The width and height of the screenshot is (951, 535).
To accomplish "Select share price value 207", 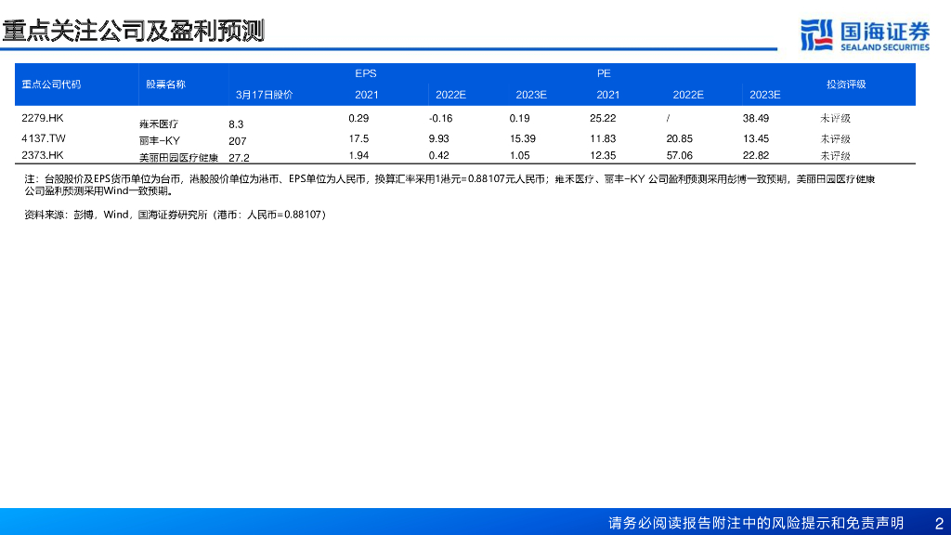I will (238, 141).
